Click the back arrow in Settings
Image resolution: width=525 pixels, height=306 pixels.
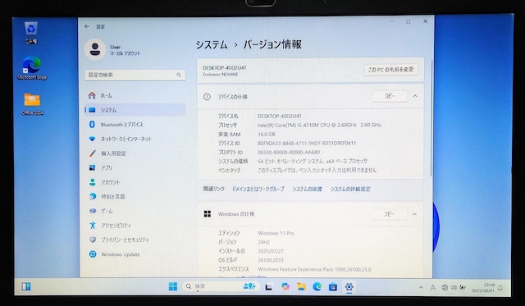click(x=87, y=26)
